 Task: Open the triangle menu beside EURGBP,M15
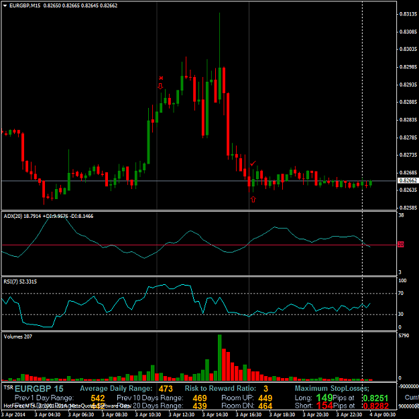click(x=5, y=5)
